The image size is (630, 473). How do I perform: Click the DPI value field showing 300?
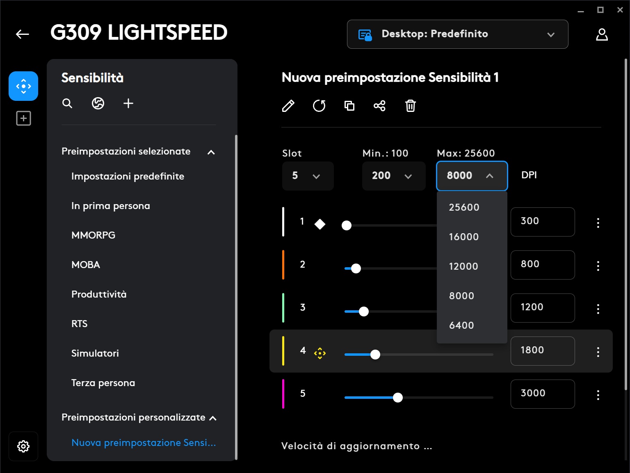tap(543, 222)
